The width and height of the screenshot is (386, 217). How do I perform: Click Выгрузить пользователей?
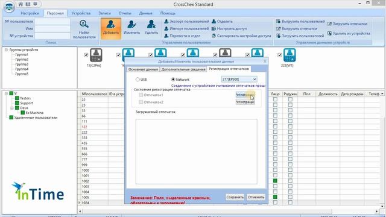click(300, 22)
